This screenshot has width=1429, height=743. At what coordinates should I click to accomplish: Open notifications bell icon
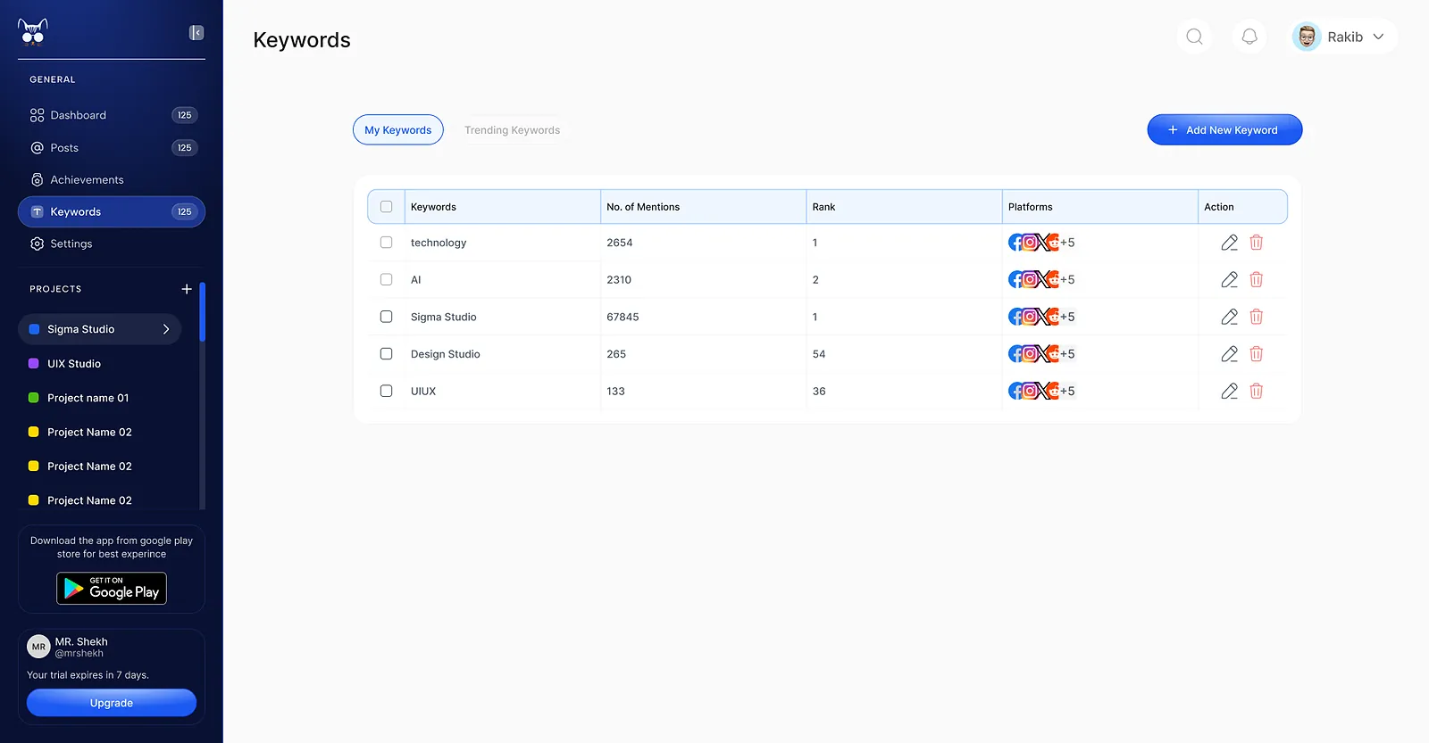coord(1249,37)
